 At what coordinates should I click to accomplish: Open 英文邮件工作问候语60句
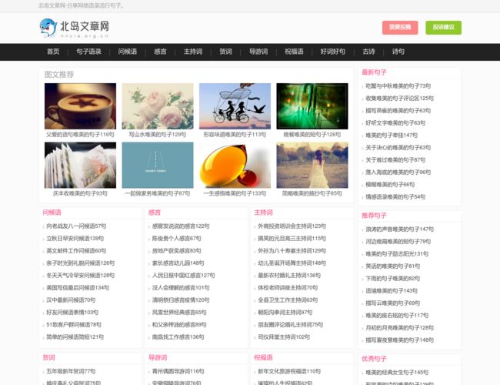[x=76, y=251]
